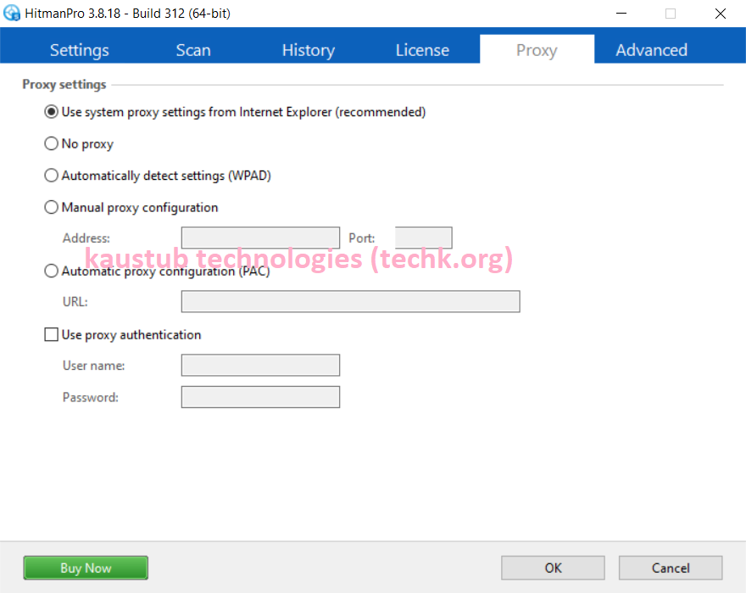Image resolution: width=746 pixels, height=593 pixels.
Task: Open the History tab
Action: click(x=309, y=50)
